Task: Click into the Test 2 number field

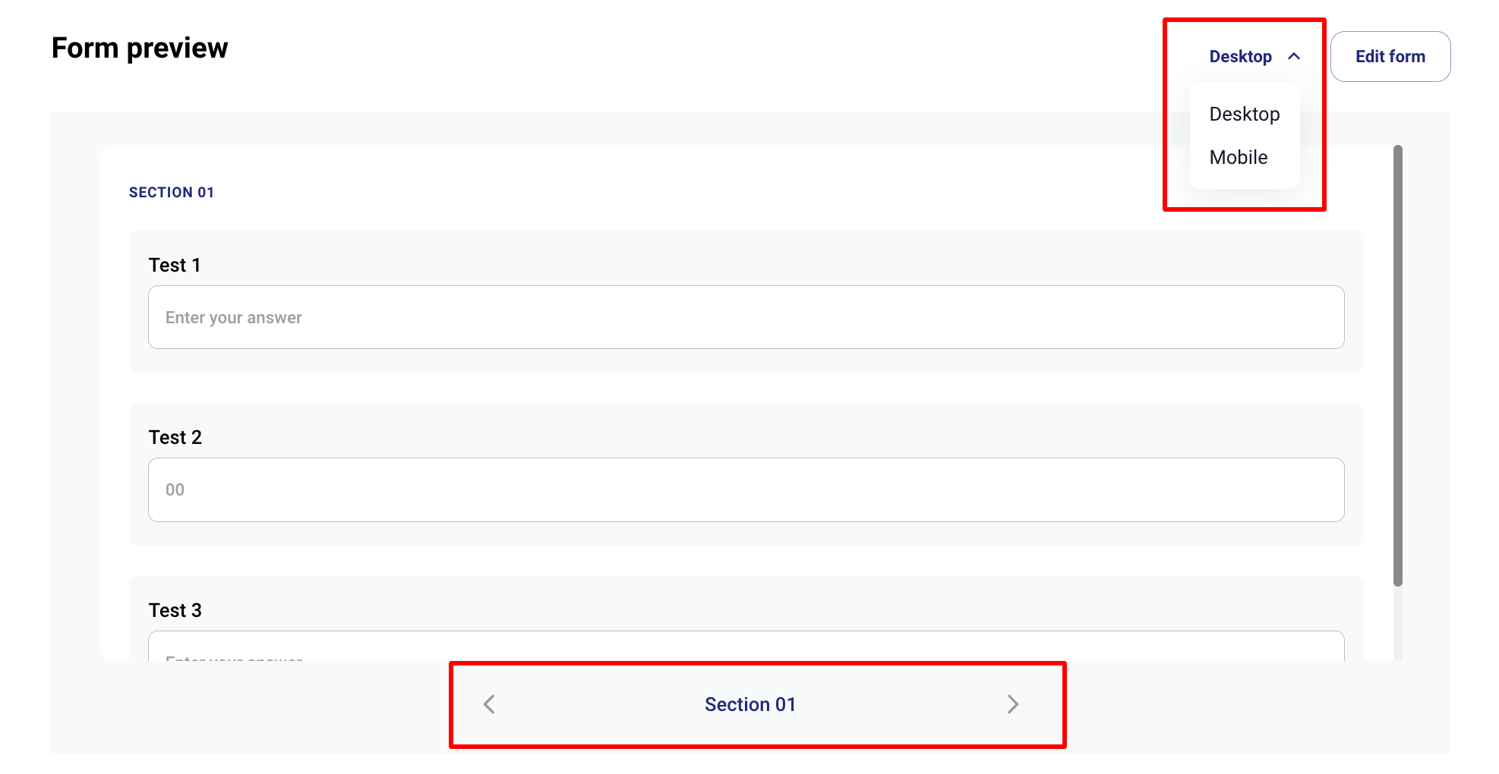Action: tap(746, 489)
